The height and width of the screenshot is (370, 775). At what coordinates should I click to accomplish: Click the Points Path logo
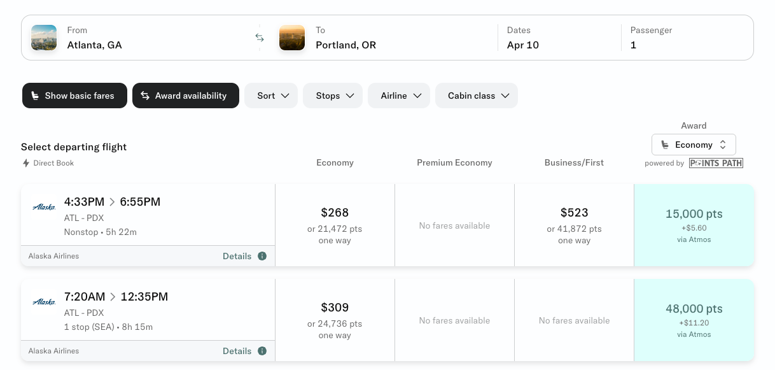pyautogui.click(x=716, y=163)
